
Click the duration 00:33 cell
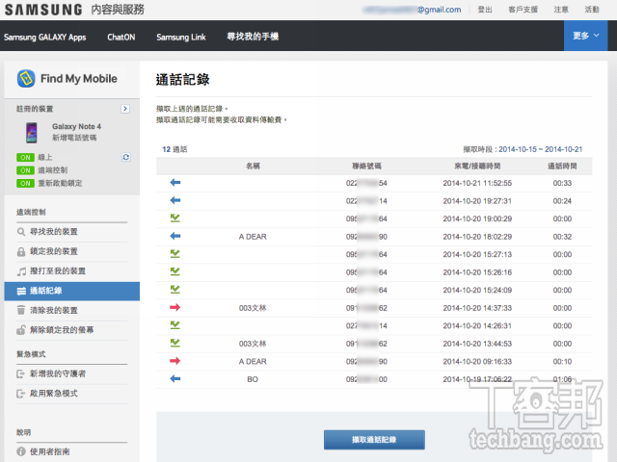(x=562, y=183)
